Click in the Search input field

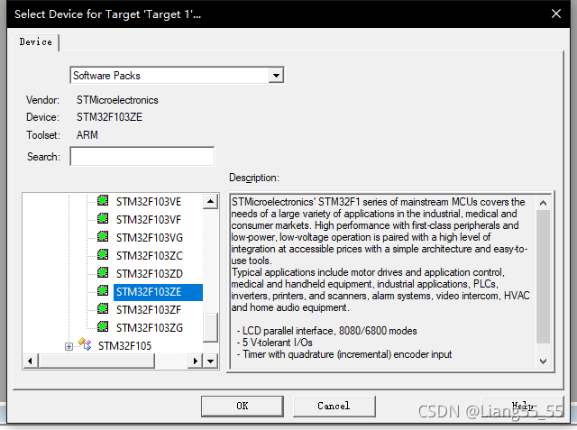(x=142, y=156)
